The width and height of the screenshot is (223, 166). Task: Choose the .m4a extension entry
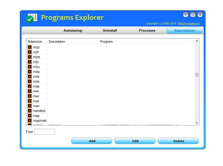[36, 72]
